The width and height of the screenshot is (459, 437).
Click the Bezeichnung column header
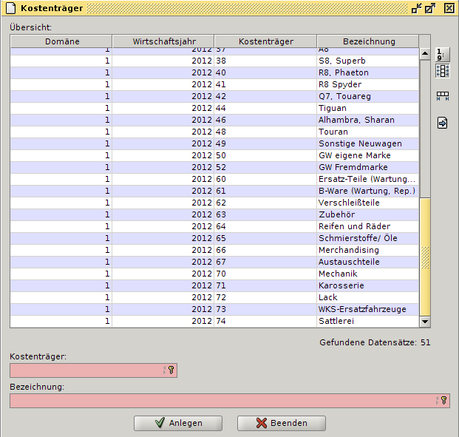[368, 41]
